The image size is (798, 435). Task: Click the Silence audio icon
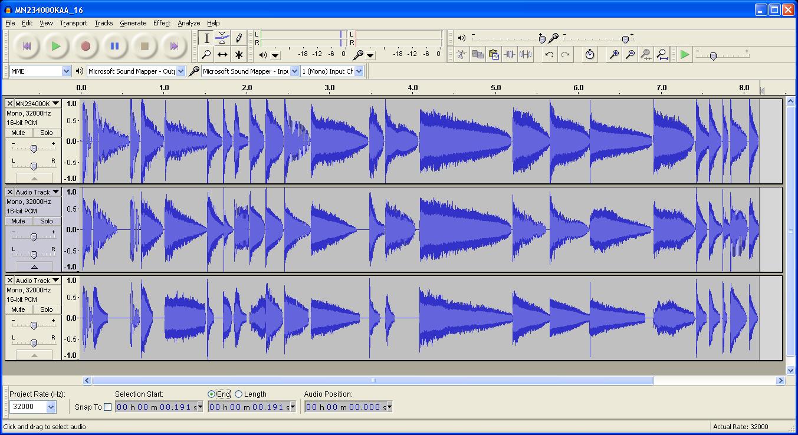pos(526,54)
